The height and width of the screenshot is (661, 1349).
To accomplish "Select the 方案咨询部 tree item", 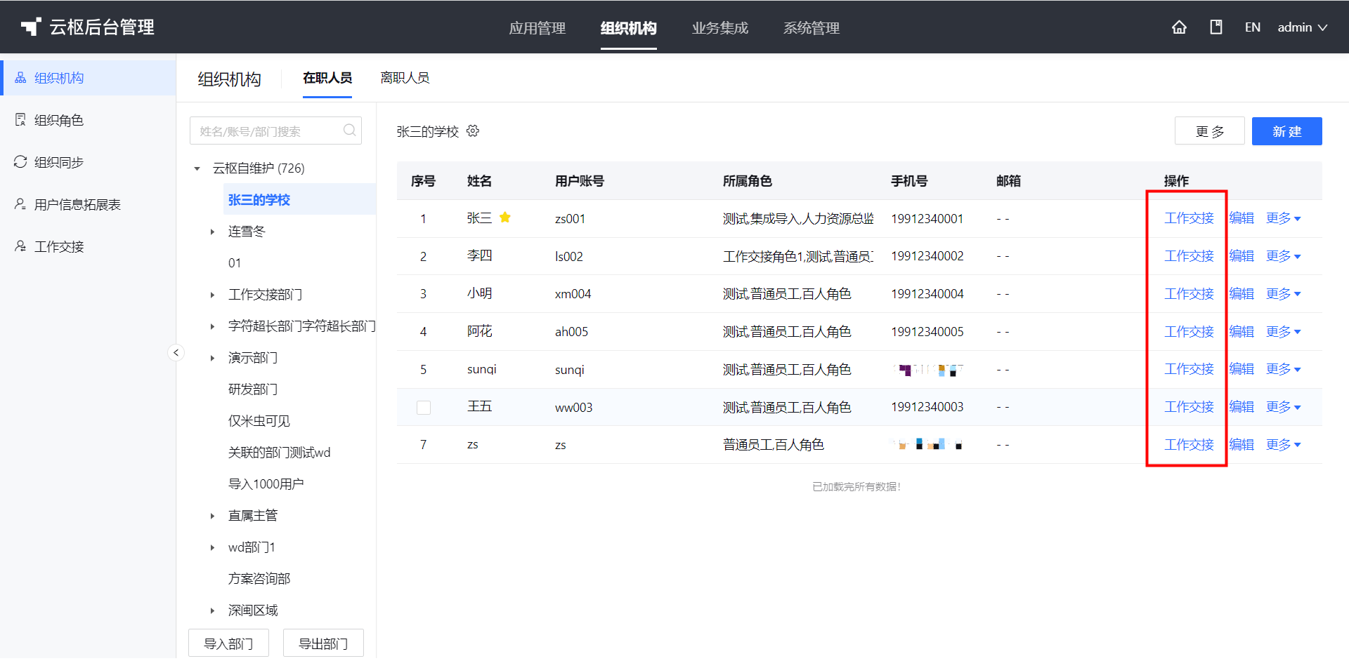I will tap(259, 579).
